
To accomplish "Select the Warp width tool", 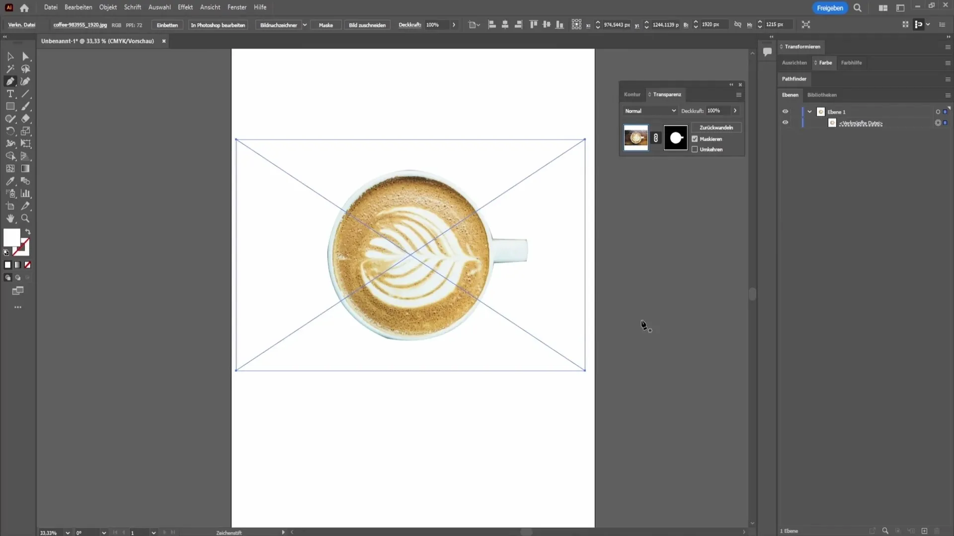I will pyautogui.click(x=10, y=143).
